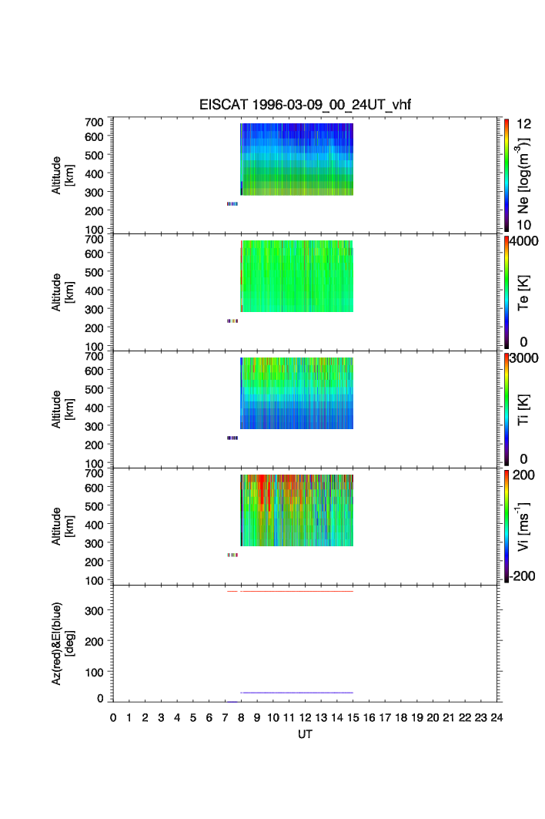This screenshot has width=545, height=819.
Task: Click the 0 tick label on UT axis
Action: click(x=113, y=717)
